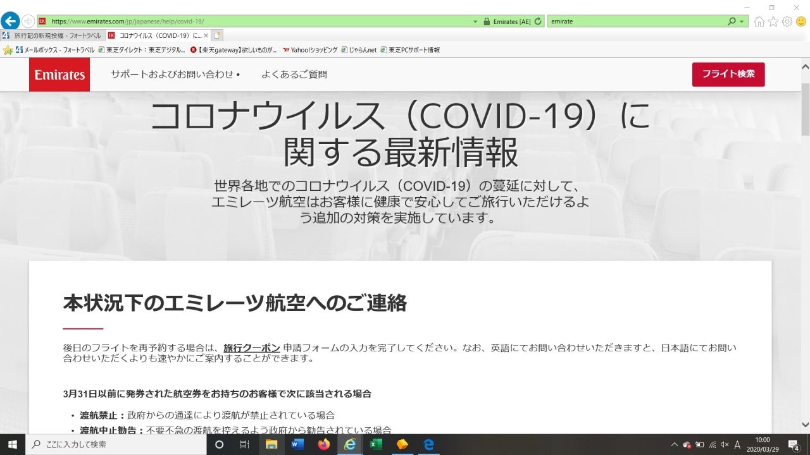
Task: Go back with the browser back arrow
Action: pos(10,21)
